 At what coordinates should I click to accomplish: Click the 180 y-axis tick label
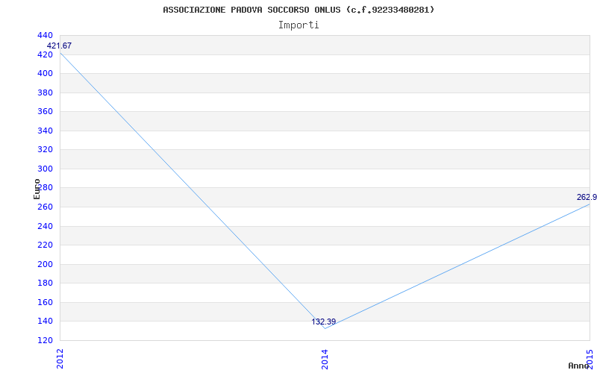[x=45, y=283]
